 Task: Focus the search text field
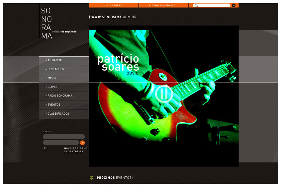212,5
